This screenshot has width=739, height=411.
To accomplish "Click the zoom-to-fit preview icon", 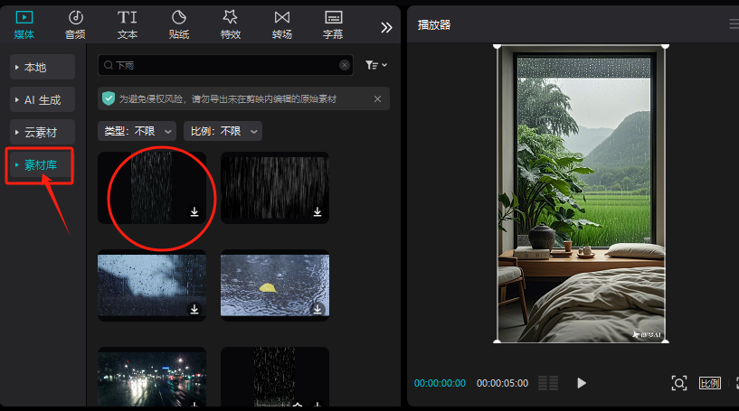I will click(x=679, y=383).
